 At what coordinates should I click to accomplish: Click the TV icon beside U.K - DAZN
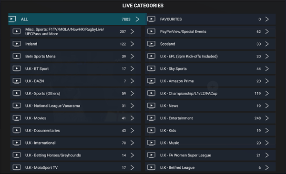point(17,81)
